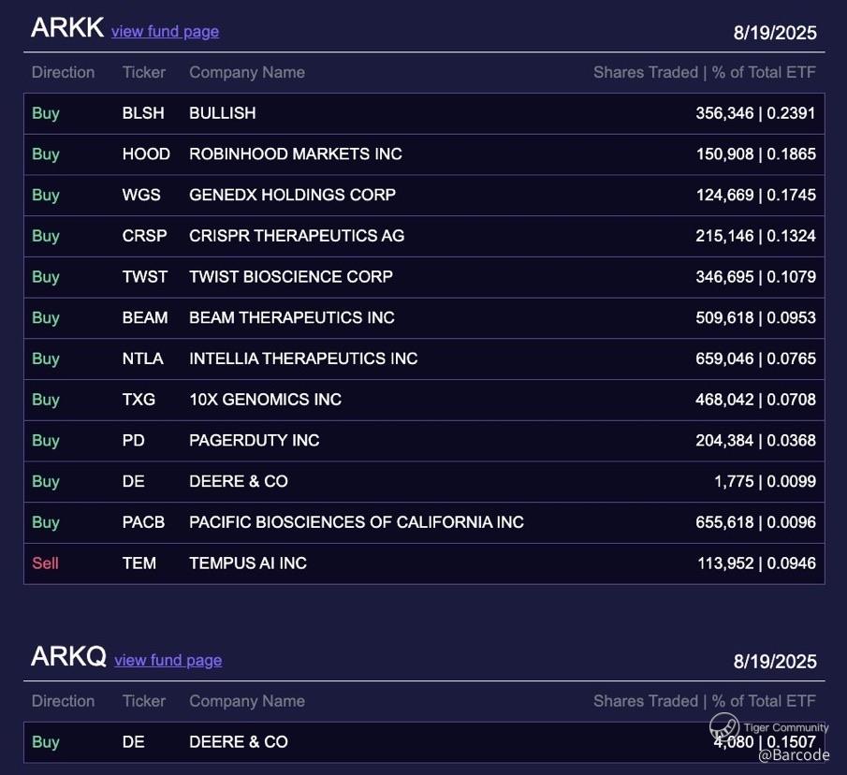
Task: Click the @Barcode watermark text
Action: pos(794,754)
